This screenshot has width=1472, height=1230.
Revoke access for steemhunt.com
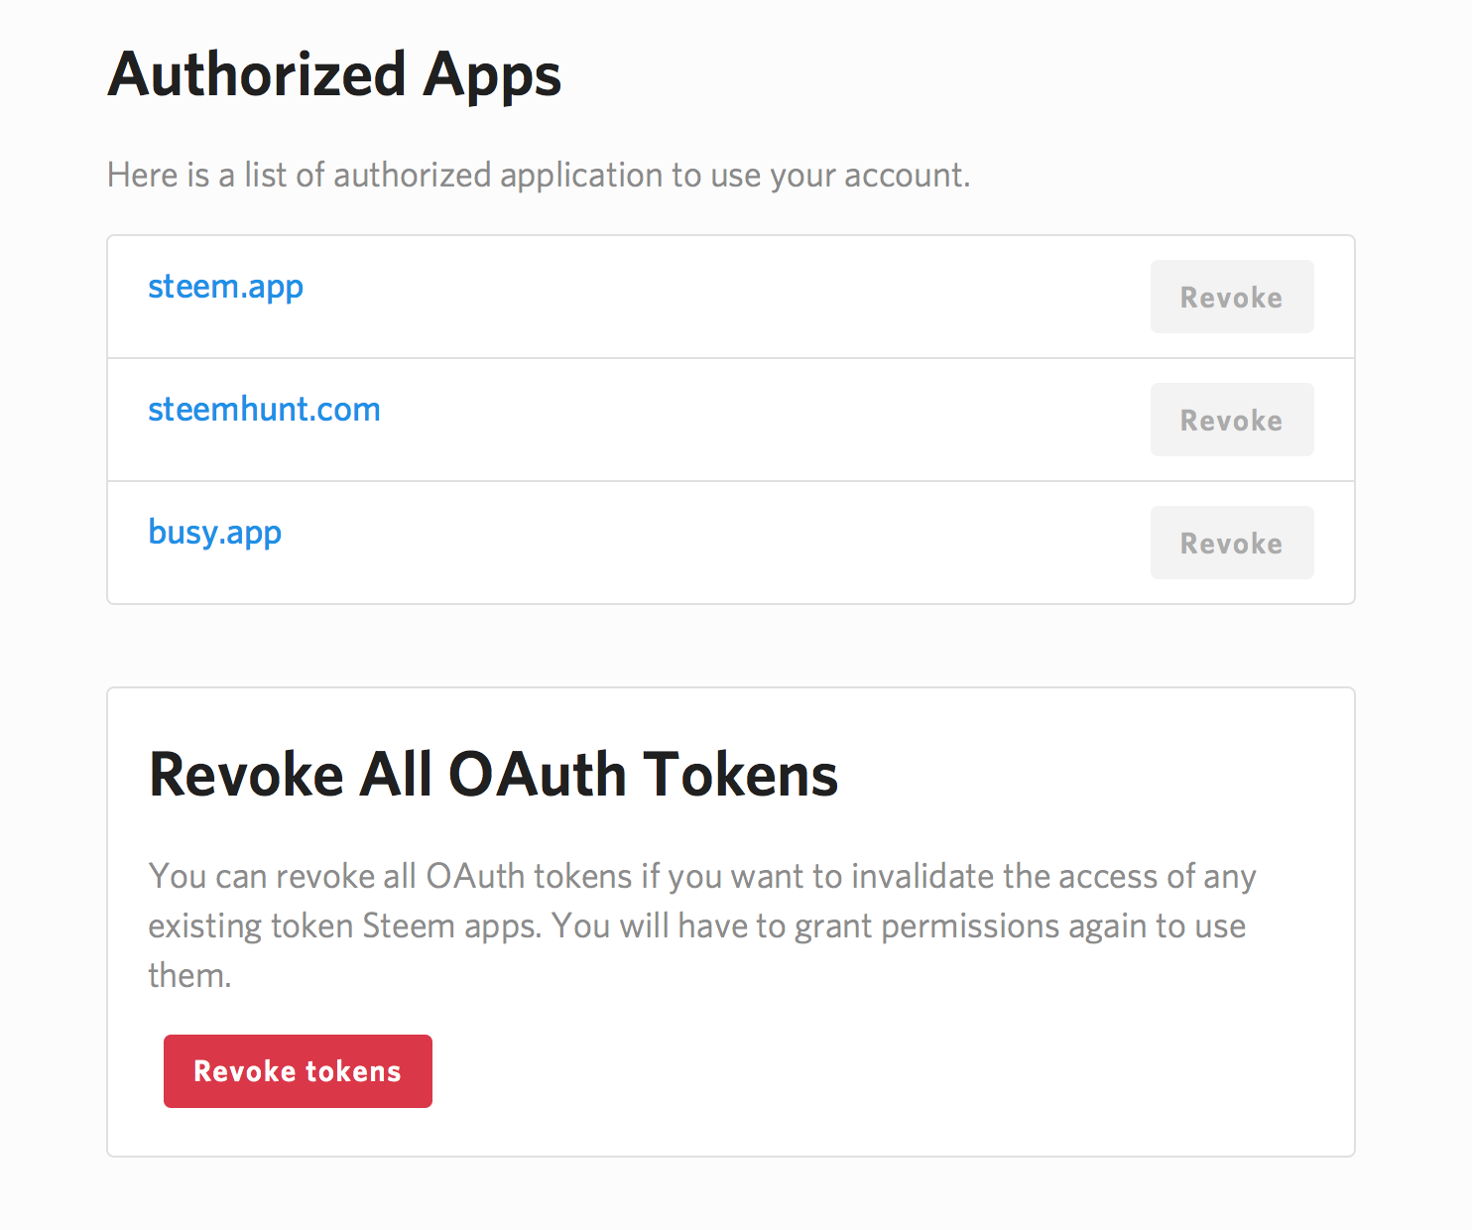coord(1231,421)
